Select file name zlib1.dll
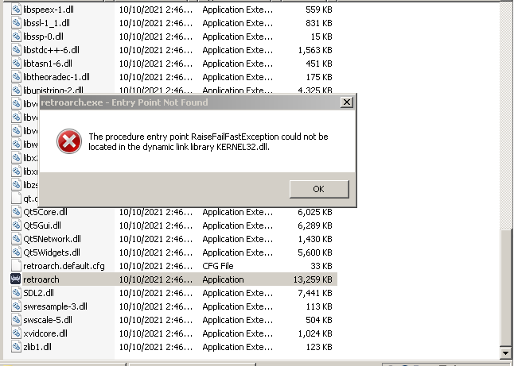This screenshot has height=366, width=514. (37, 347)
